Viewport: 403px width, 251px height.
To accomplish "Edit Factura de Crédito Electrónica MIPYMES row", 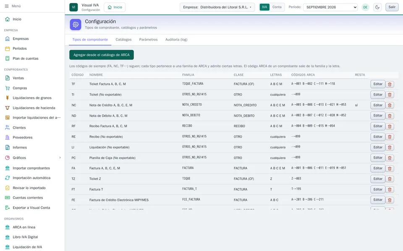I will (378, 200).
